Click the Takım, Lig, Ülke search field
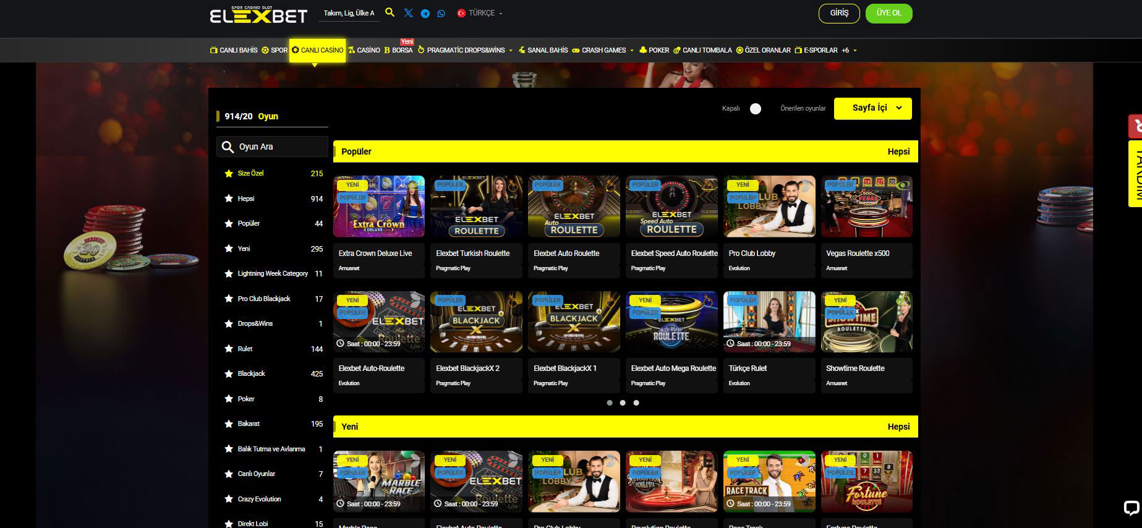The height and width of the screenshot is (528, 1142). point(349,13)
